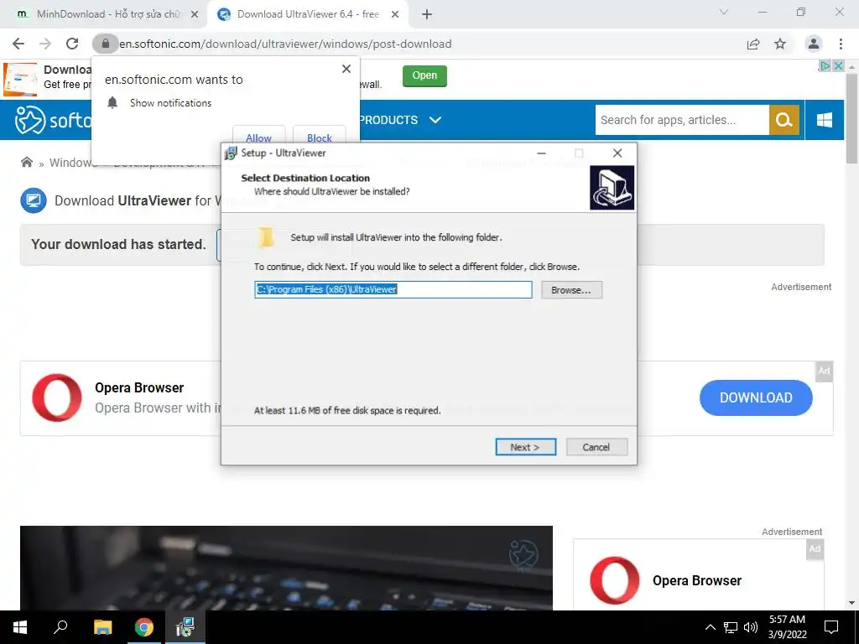The image size is (859, 644).
Task: Click Next in UltraViewer setup
Action: point(525,447)
